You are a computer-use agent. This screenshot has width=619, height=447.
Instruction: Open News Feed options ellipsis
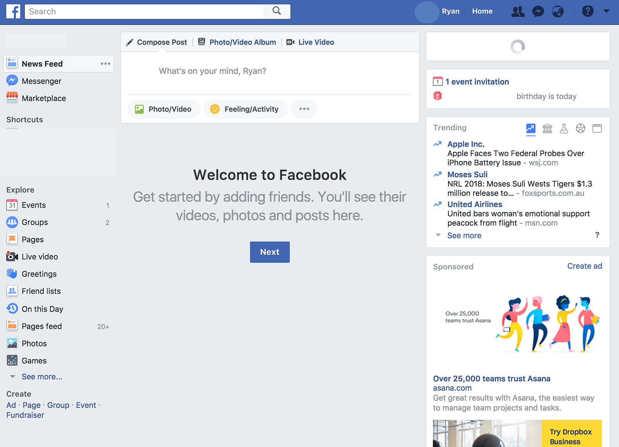(105, 63)
